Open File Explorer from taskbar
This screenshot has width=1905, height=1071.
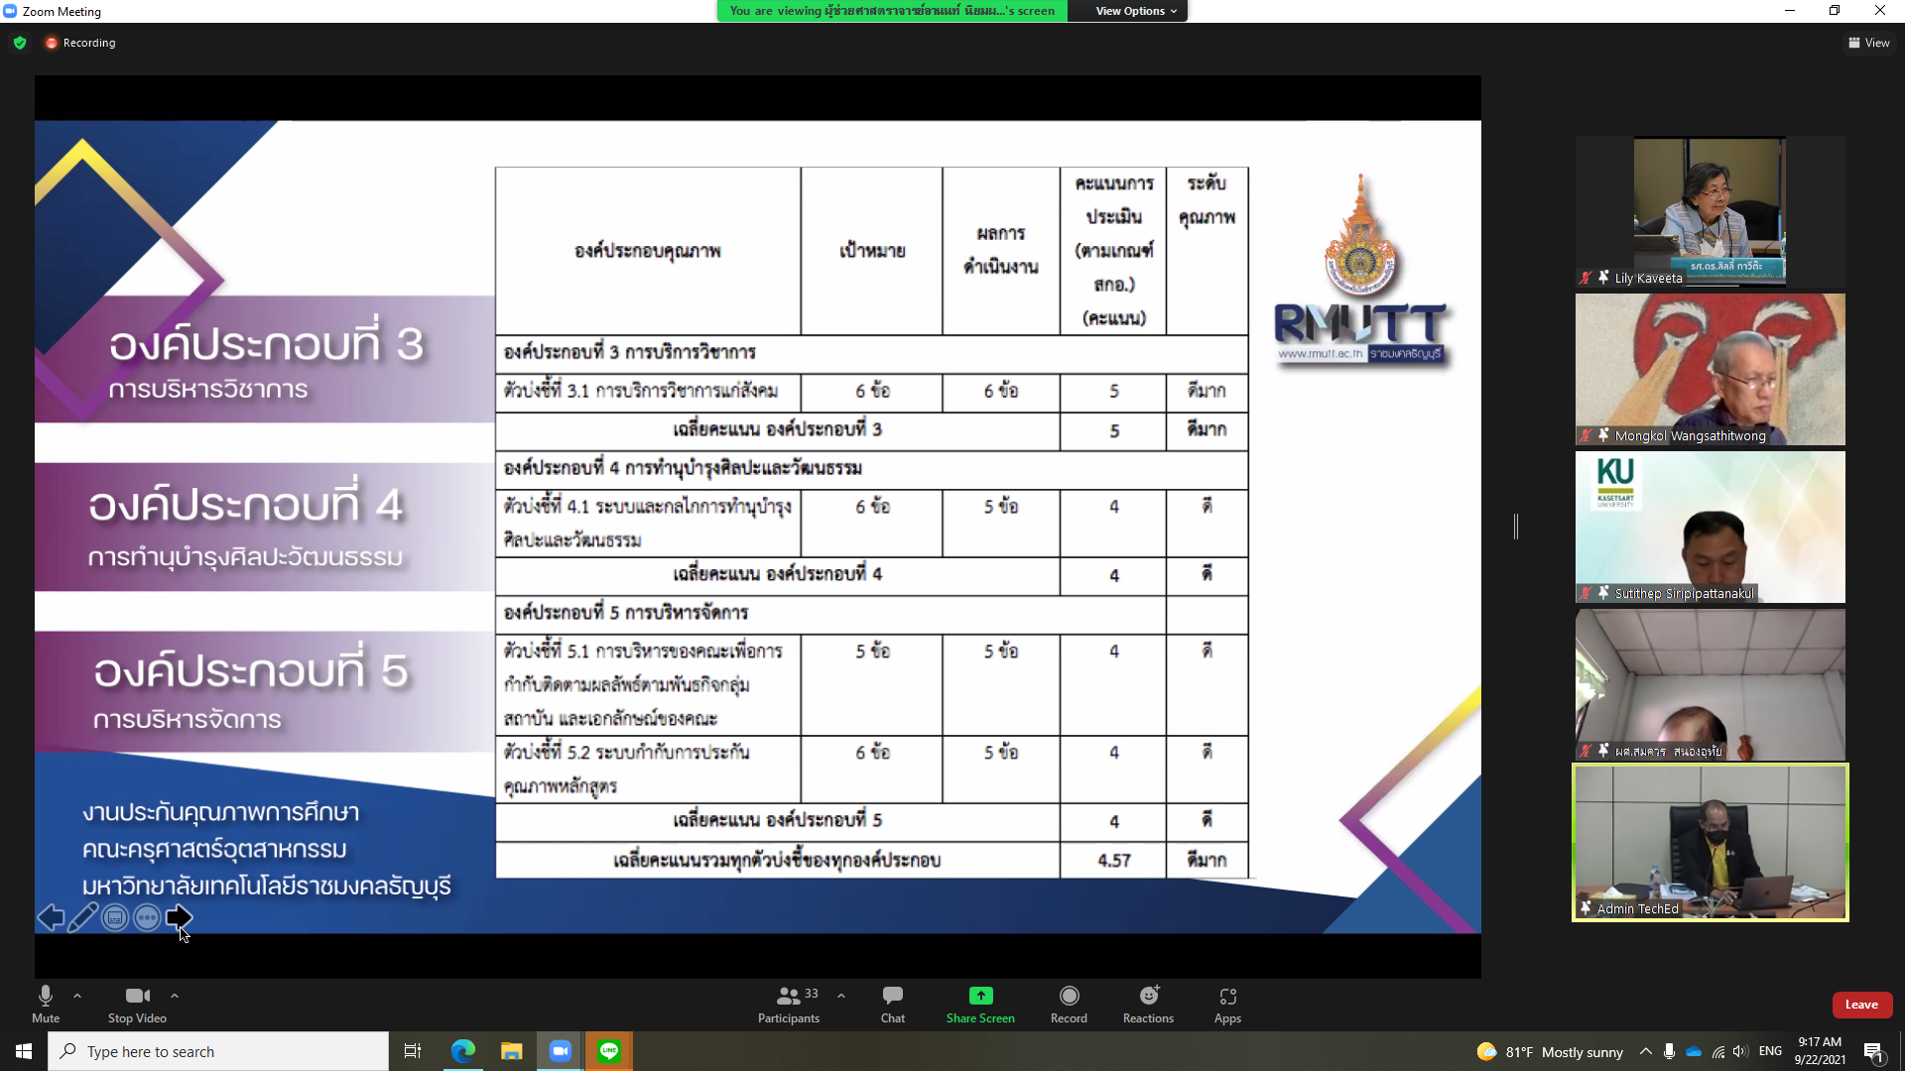(511, 1051)
